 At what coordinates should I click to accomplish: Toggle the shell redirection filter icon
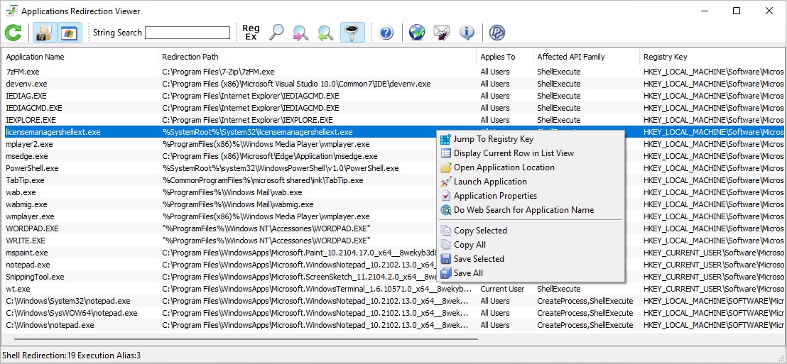tap(45, 33)
